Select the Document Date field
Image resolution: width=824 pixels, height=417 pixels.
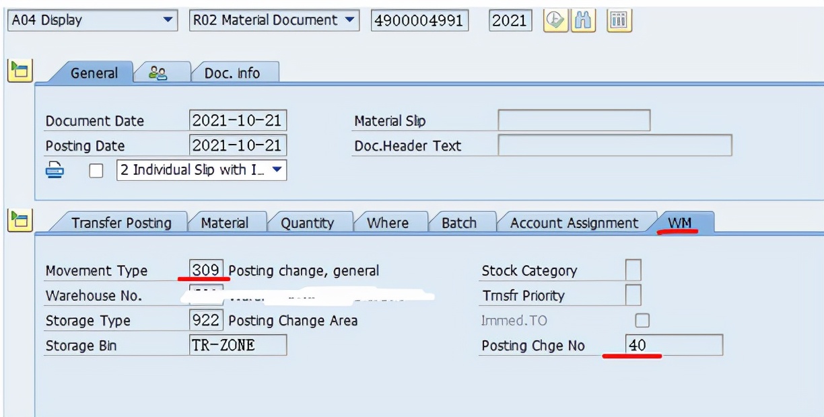pos(238,121)
